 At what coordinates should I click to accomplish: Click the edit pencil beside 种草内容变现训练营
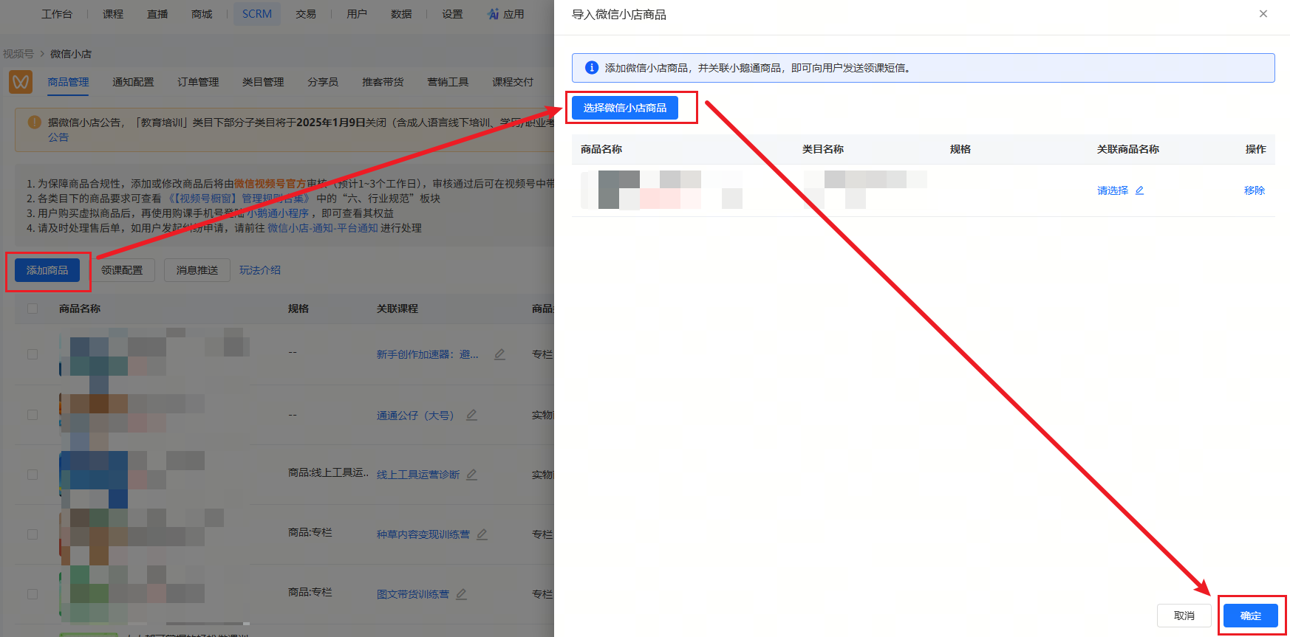pos(482,534)
